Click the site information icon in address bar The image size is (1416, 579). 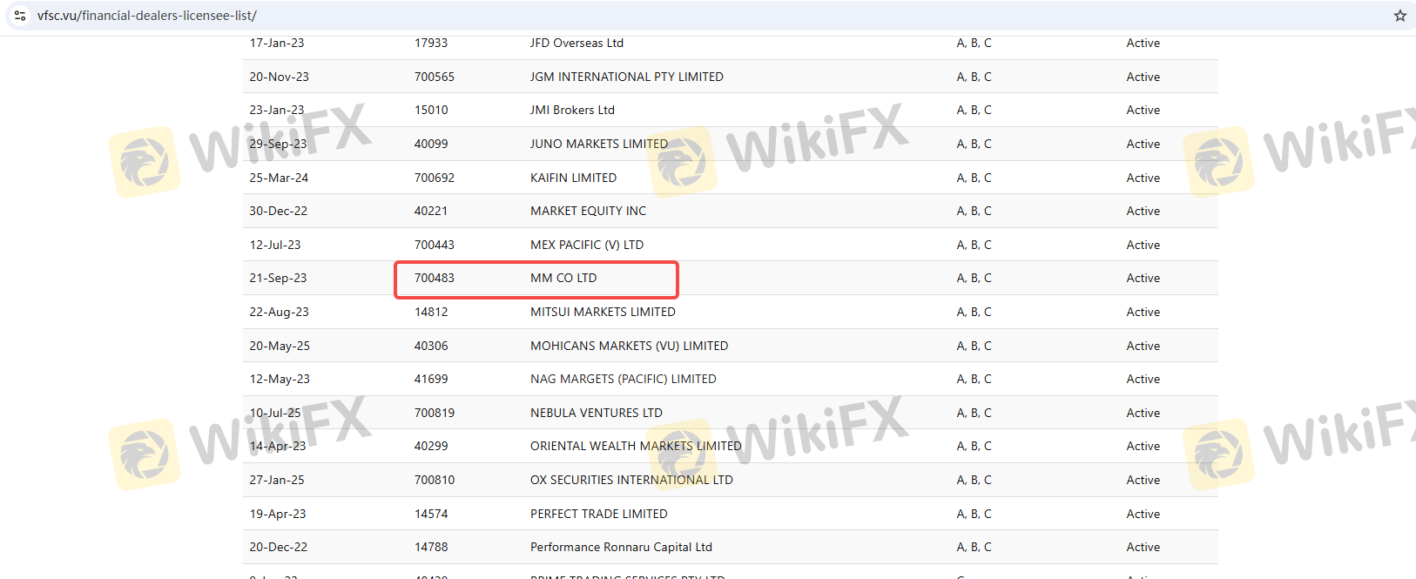(20, 16)
